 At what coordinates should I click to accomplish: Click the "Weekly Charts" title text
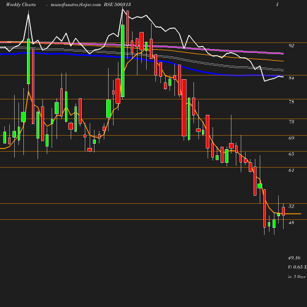[21, 4]
